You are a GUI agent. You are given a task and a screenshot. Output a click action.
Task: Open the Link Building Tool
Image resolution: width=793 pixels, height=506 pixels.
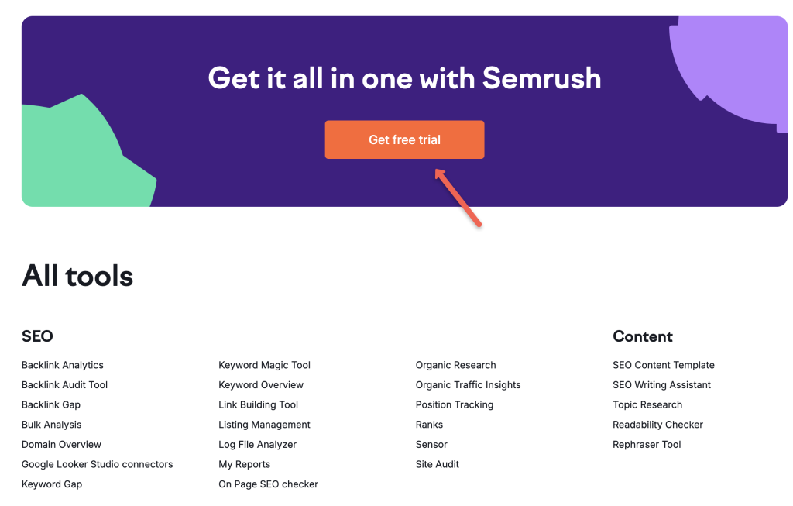click(258, 404)
